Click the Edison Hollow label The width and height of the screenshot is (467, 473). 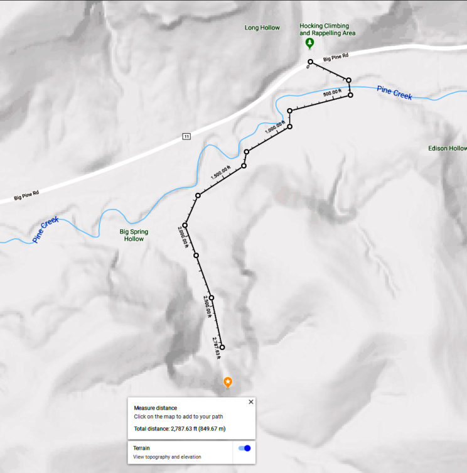[x=448, y=148]
